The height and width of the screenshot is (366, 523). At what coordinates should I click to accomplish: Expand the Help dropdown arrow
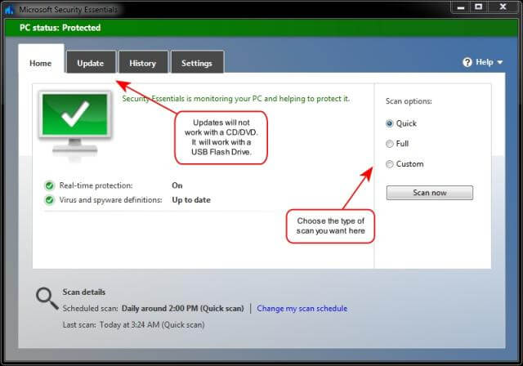tap(499, 62)
